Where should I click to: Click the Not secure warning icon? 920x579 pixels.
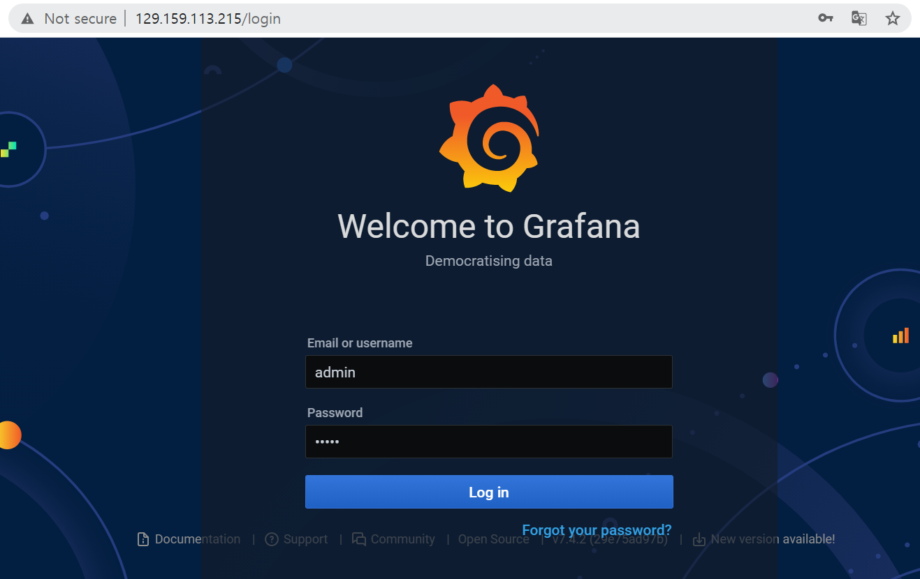click(x=27, y=19)
